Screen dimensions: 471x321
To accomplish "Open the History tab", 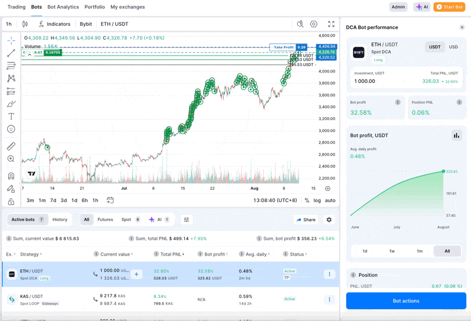I will (59, 220).
